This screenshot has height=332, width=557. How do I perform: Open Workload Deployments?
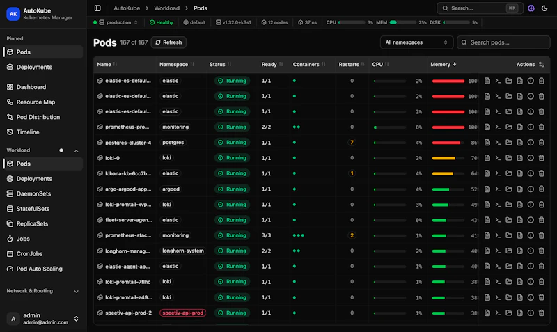43,179
